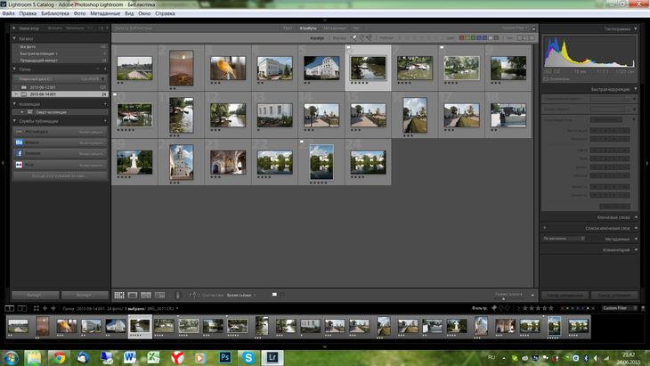Toggle the flag pick button in toolbar
This screenshot has height=366, width=650.
coord(274,295)
